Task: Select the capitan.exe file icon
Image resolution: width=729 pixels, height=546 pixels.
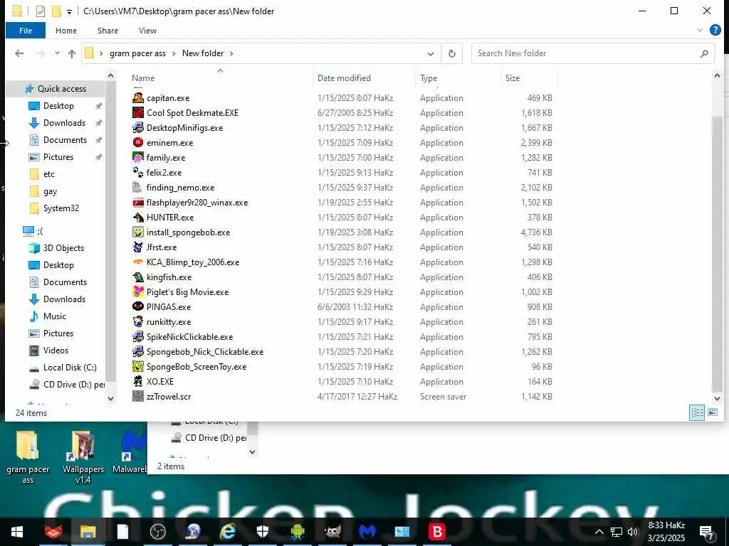Action: [x=137, y=98]
